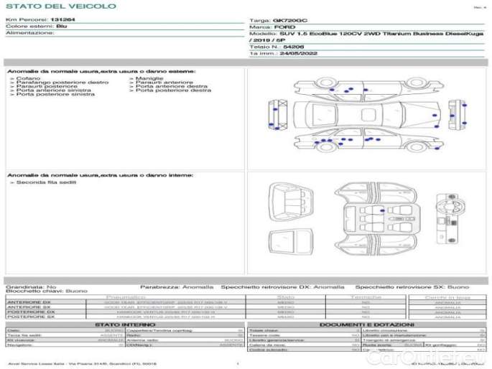Select the 1a imm. date 24/05/2022
Image resolution: width=492 pixels, height=369 pixels.
[x=298, y=54]
